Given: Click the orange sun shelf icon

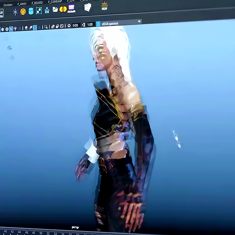Looking at the screenshot, I should coord(104,6).
